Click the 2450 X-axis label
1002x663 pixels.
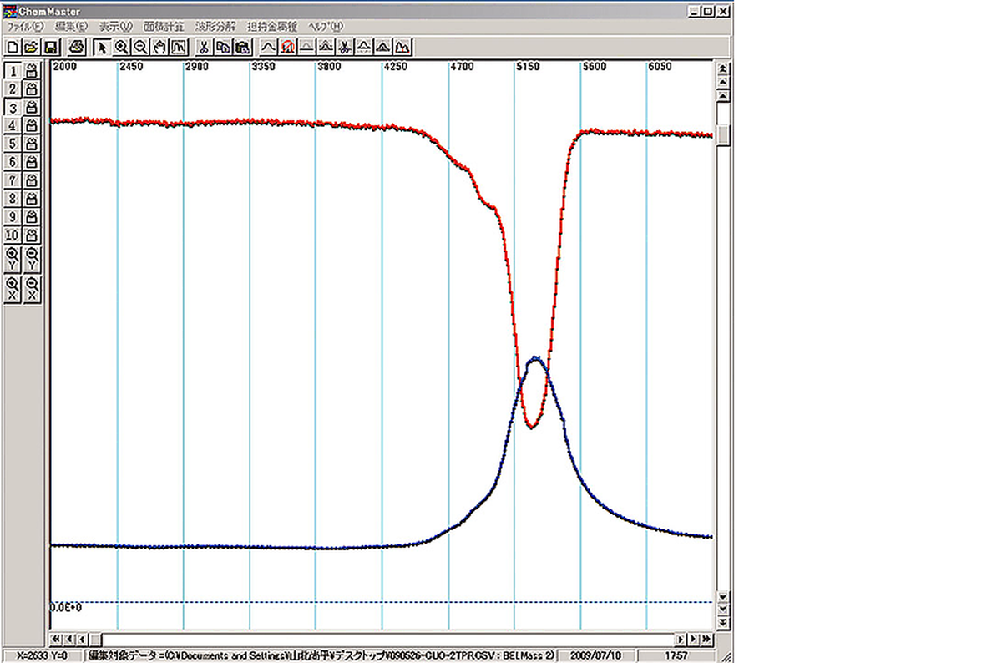coord(133,66)
